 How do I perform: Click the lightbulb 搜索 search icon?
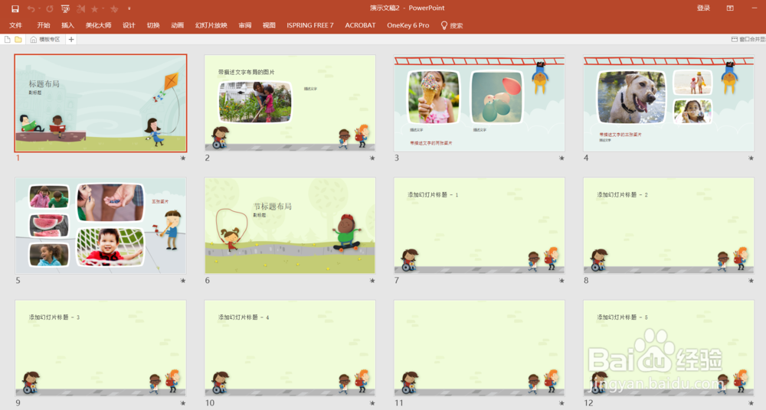(x=444, y=25)
